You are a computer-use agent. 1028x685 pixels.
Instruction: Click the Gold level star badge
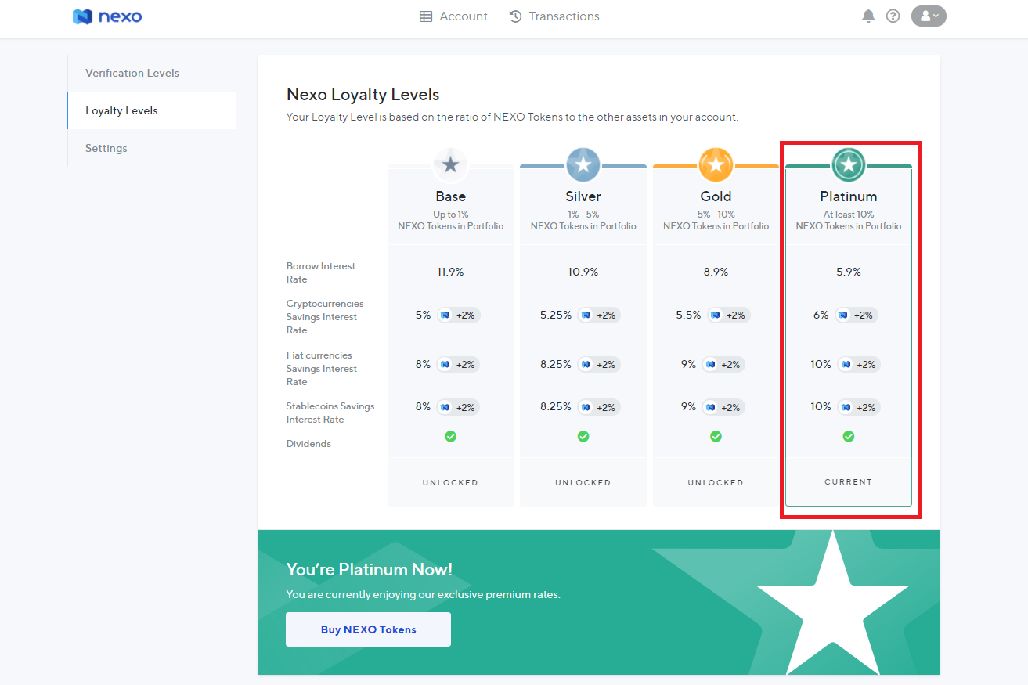tap(716, 165)
